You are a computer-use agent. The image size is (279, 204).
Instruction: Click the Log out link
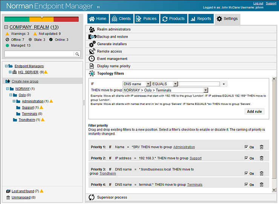(x=258, y=3)
